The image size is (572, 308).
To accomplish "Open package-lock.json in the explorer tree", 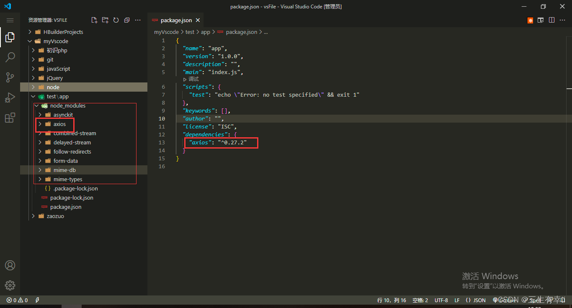I will [84, 198].
